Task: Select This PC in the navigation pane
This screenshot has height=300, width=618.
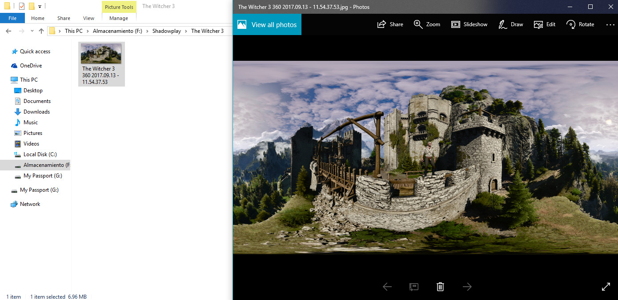Action: [x=29, y=80]
